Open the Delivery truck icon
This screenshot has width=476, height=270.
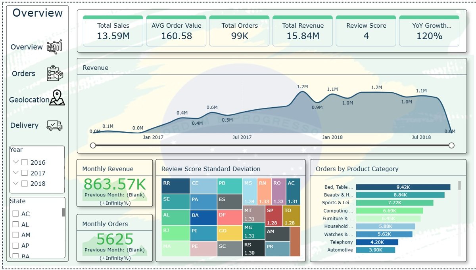(54, 125)
